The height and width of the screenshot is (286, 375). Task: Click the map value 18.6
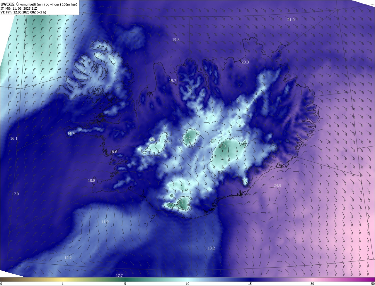click(113, 152)
